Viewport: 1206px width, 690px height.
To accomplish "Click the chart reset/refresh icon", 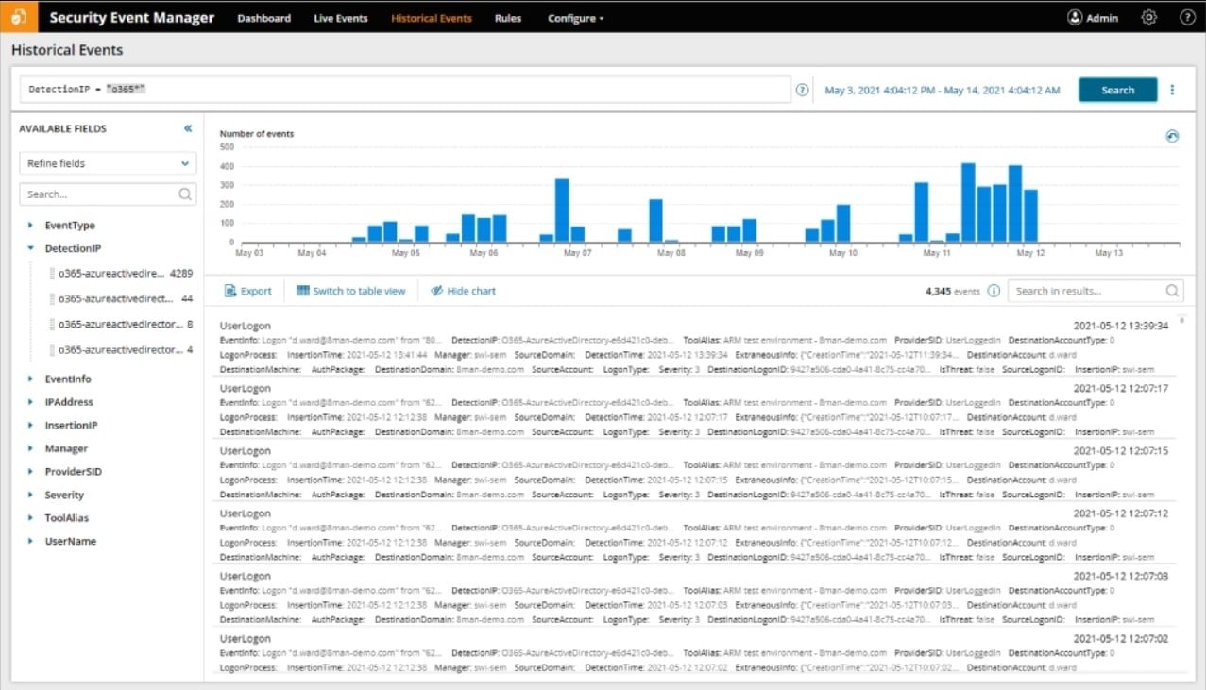I will click(x=1172, y=136).
